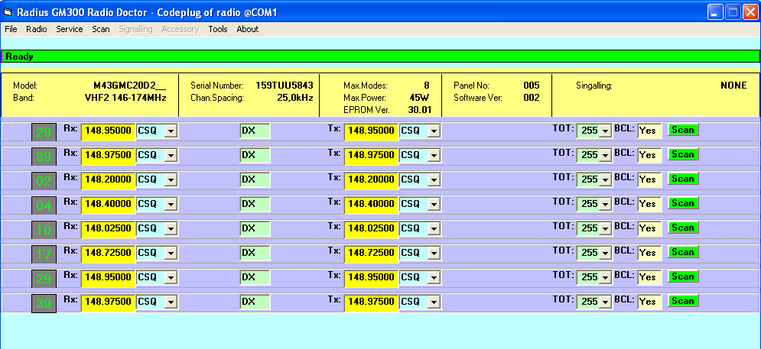
Task: Expand Tx CSQ dropdown for channel 17
Action: (434, 253)
